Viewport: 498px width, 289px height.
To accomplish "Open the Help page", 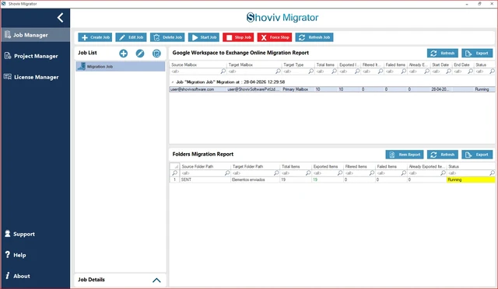I will coord(16,255).
